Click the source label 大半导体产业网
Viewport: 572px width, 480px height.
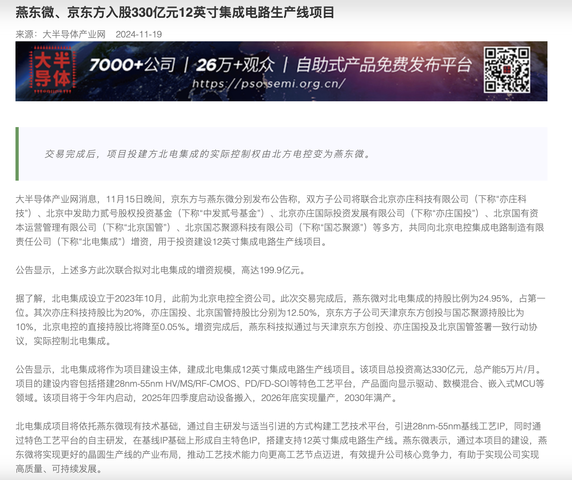tap(74, 34)
